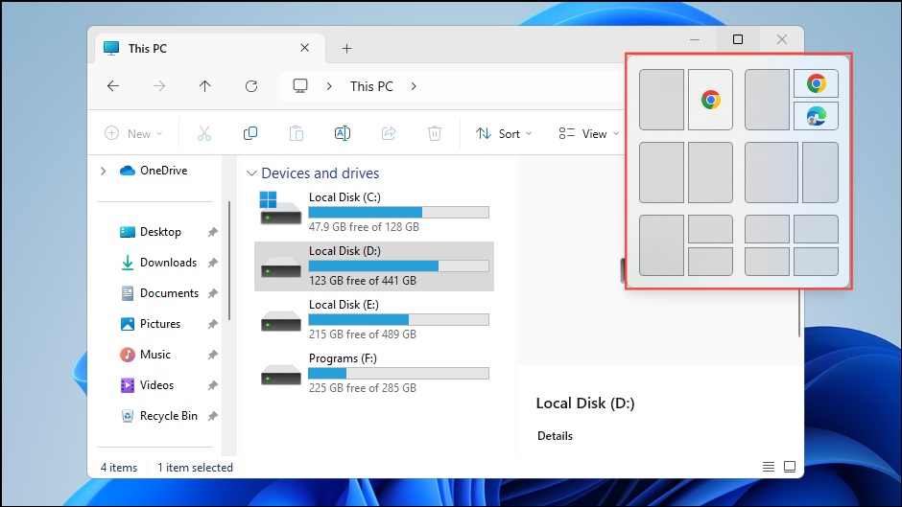
Task: Click This PC in the address bar
Action: tap(371, 86)
